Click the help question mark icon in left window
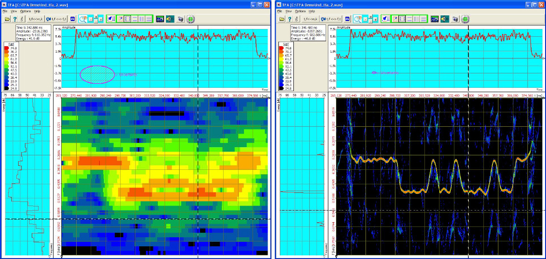 [x=15, y=19]
